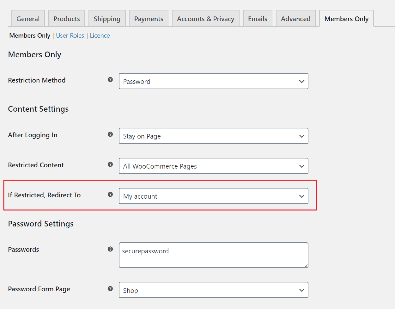Show help tip for Passwords field
Viewport: 395px width, 309px height.
110,249
